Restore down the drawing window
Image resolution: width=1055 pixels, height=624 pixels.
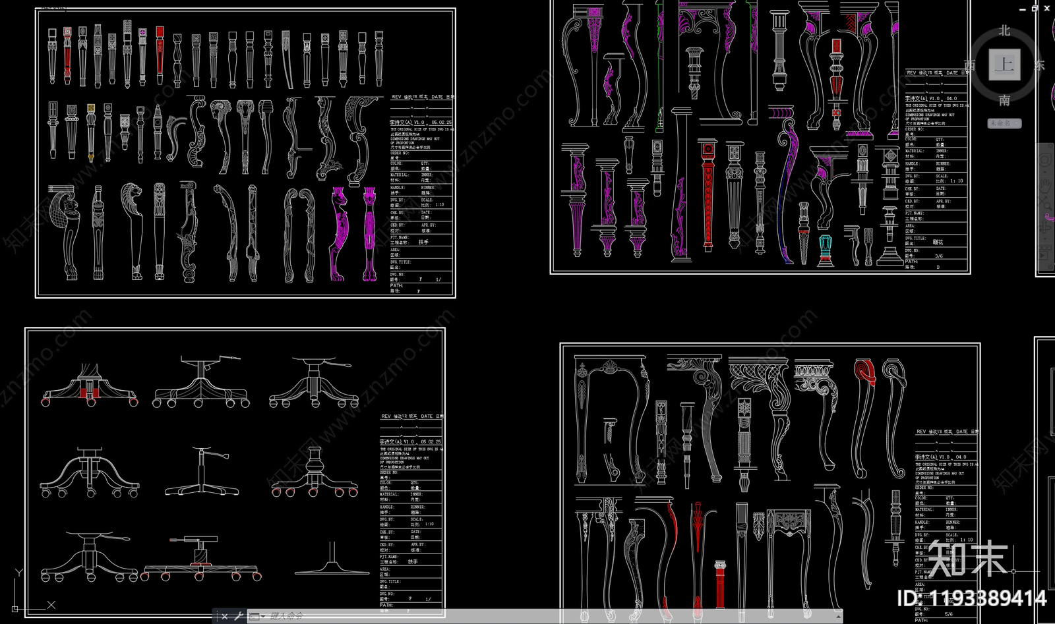[1034, 8]
